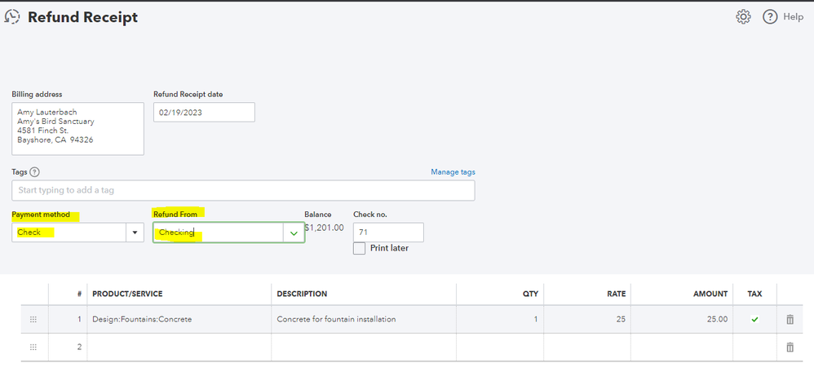This screenshot has height=368, width=814.
Task: Click the Check no. field
Action: tap(388, 233)
